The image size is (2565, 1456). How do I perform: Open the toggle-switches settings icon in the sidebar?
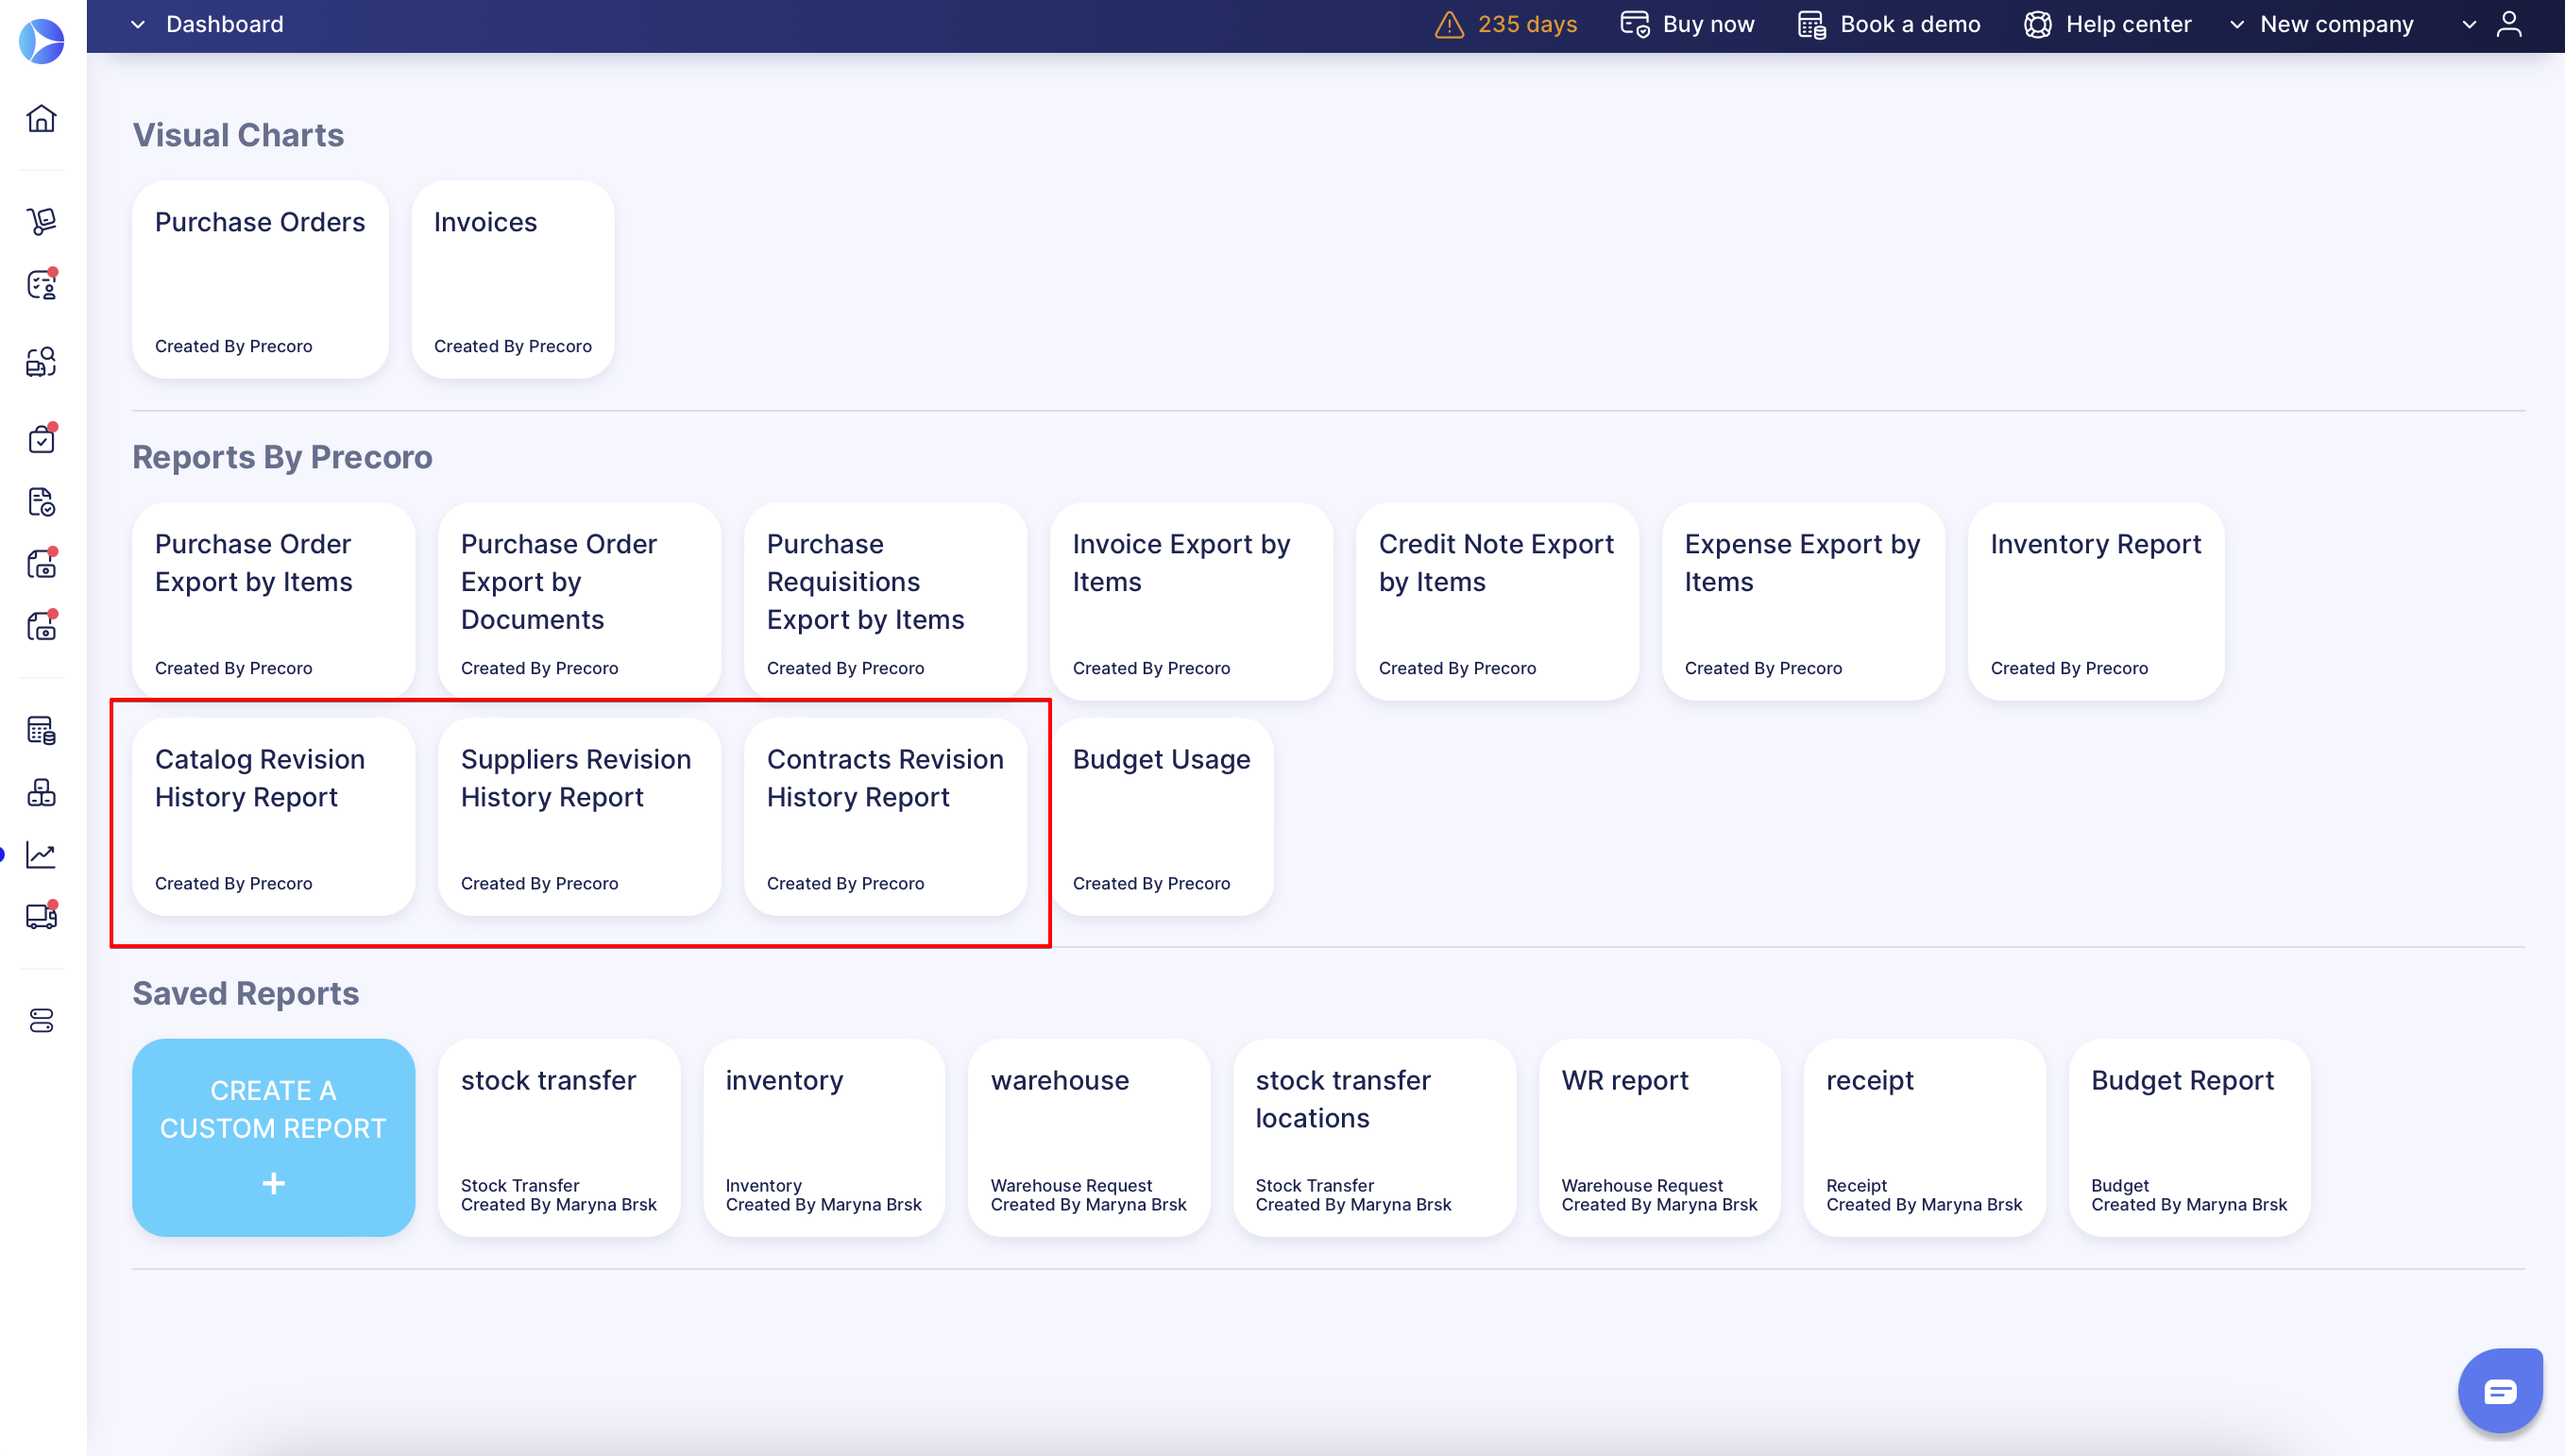click(42, 1020)
